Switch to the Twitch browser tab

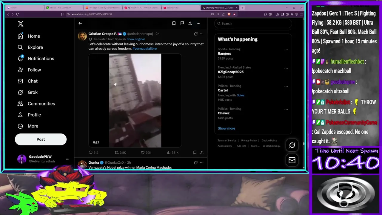point(24,8)
